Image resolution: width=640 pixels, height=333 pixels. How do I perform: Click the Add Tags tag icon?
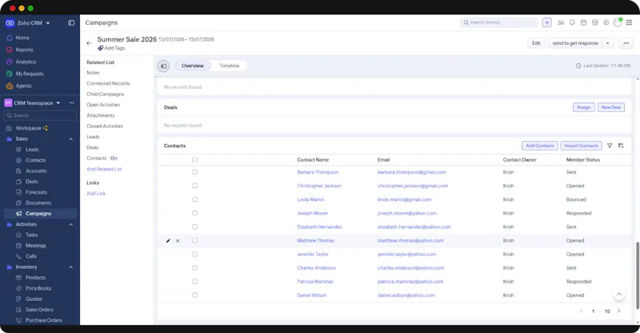coord(101,48)
